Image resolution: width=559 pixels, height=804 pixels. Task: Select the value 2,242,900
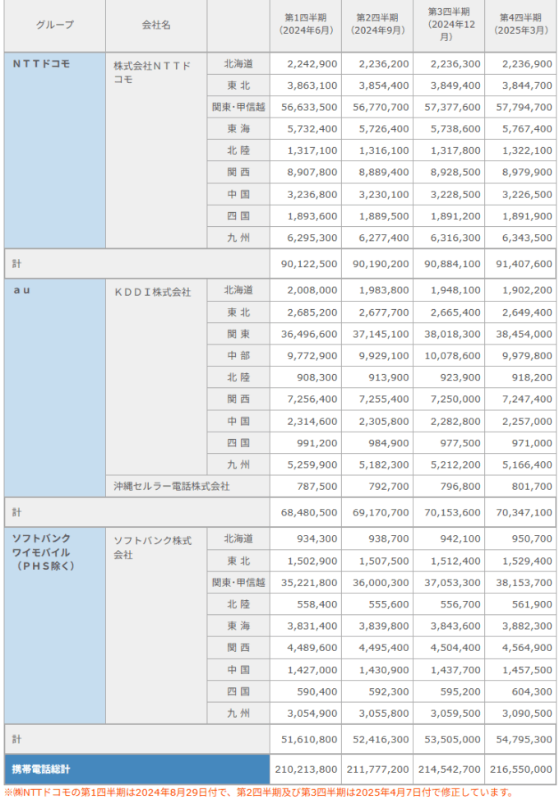coord(312,64)
